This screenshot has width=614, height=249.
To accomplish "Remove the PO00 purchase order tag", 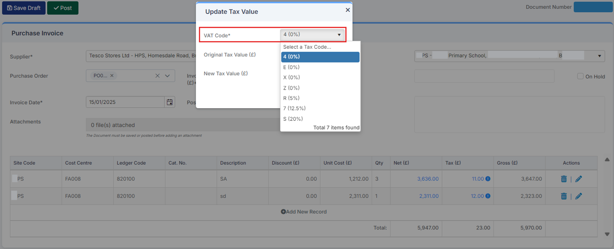I will point(112,76).
